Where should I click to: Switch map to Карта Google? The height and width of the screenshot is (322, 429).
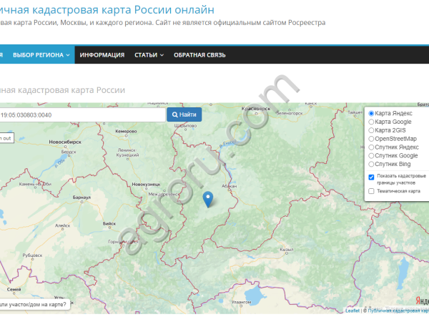point(371,122)
